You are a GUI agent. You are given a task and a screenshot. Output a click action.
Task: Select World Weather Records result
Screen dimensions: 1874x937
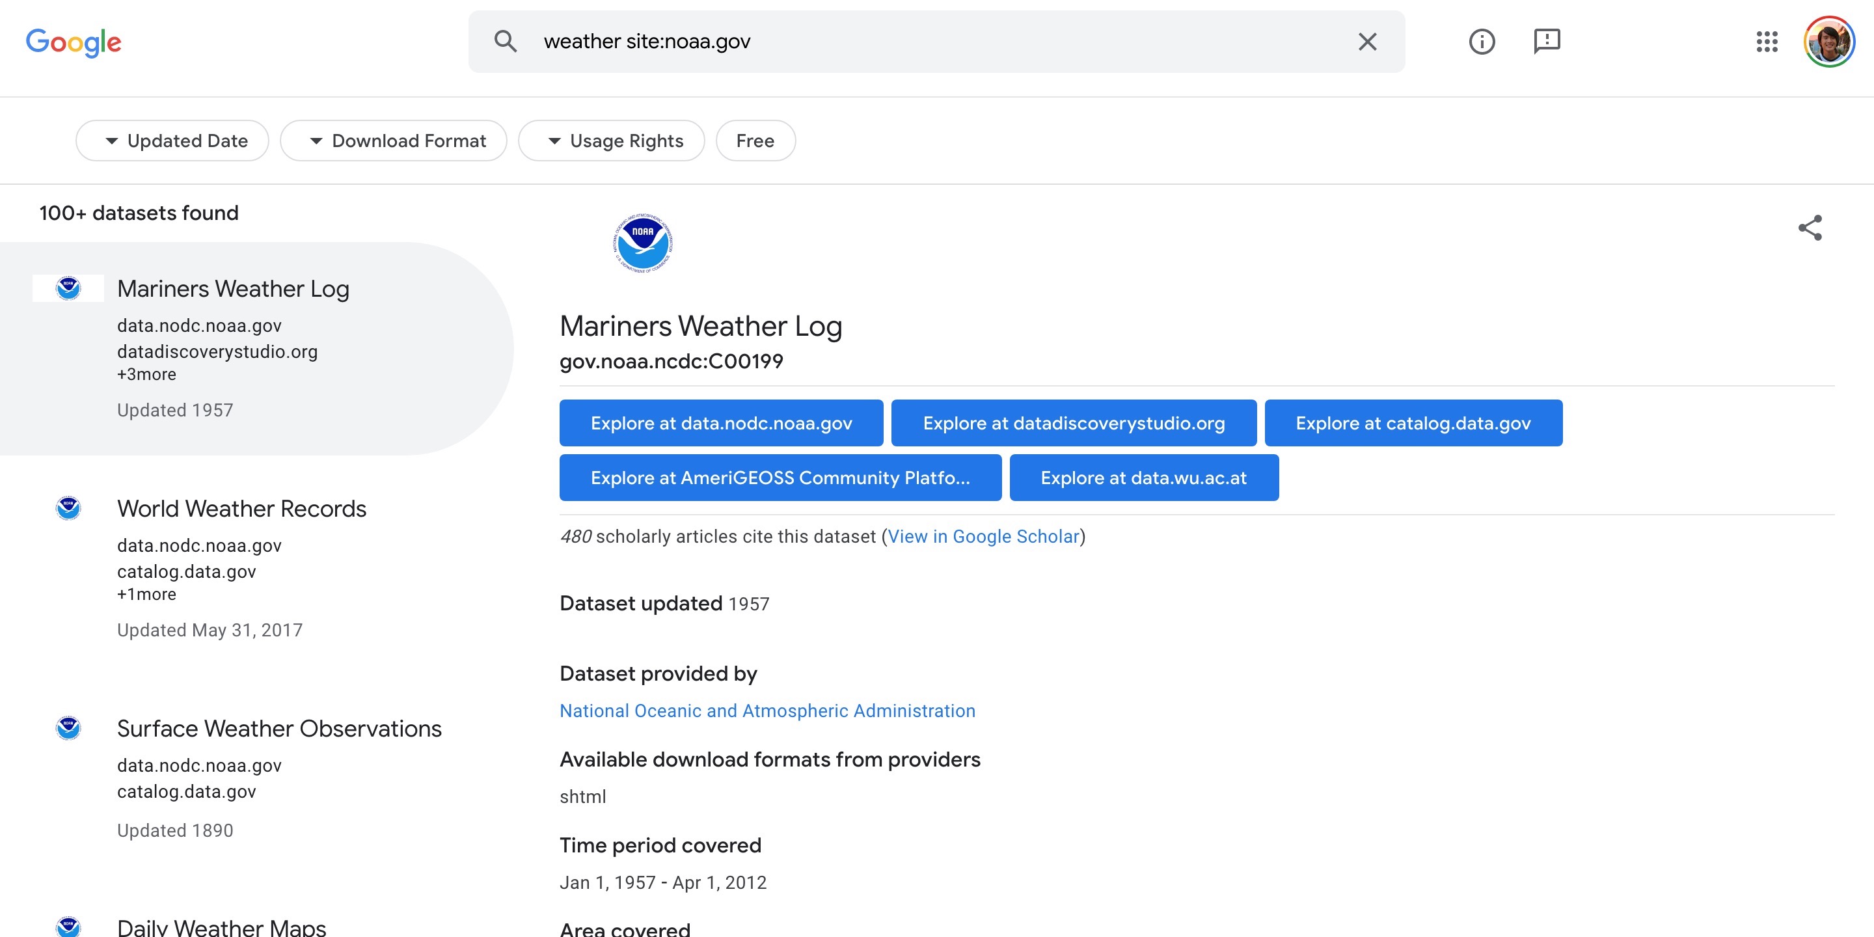(241, 508)
